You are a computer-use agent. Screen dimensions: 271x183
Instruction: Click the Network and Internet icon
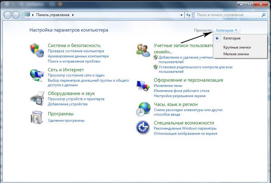[x=37, y=75]
